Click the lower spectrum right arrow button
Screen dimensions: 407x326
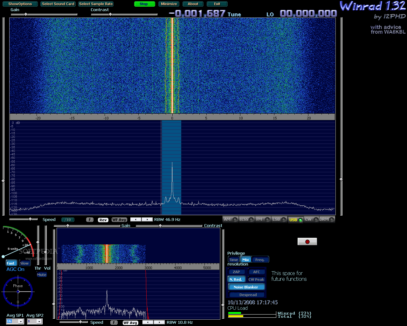point(159,322)
